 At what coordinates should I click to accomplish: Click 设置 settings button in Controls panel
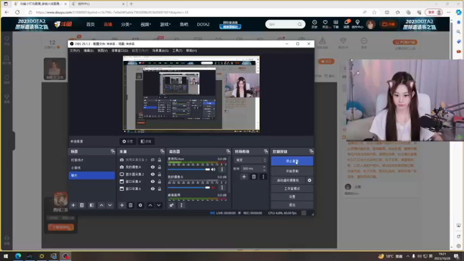[x=292, y=197]
